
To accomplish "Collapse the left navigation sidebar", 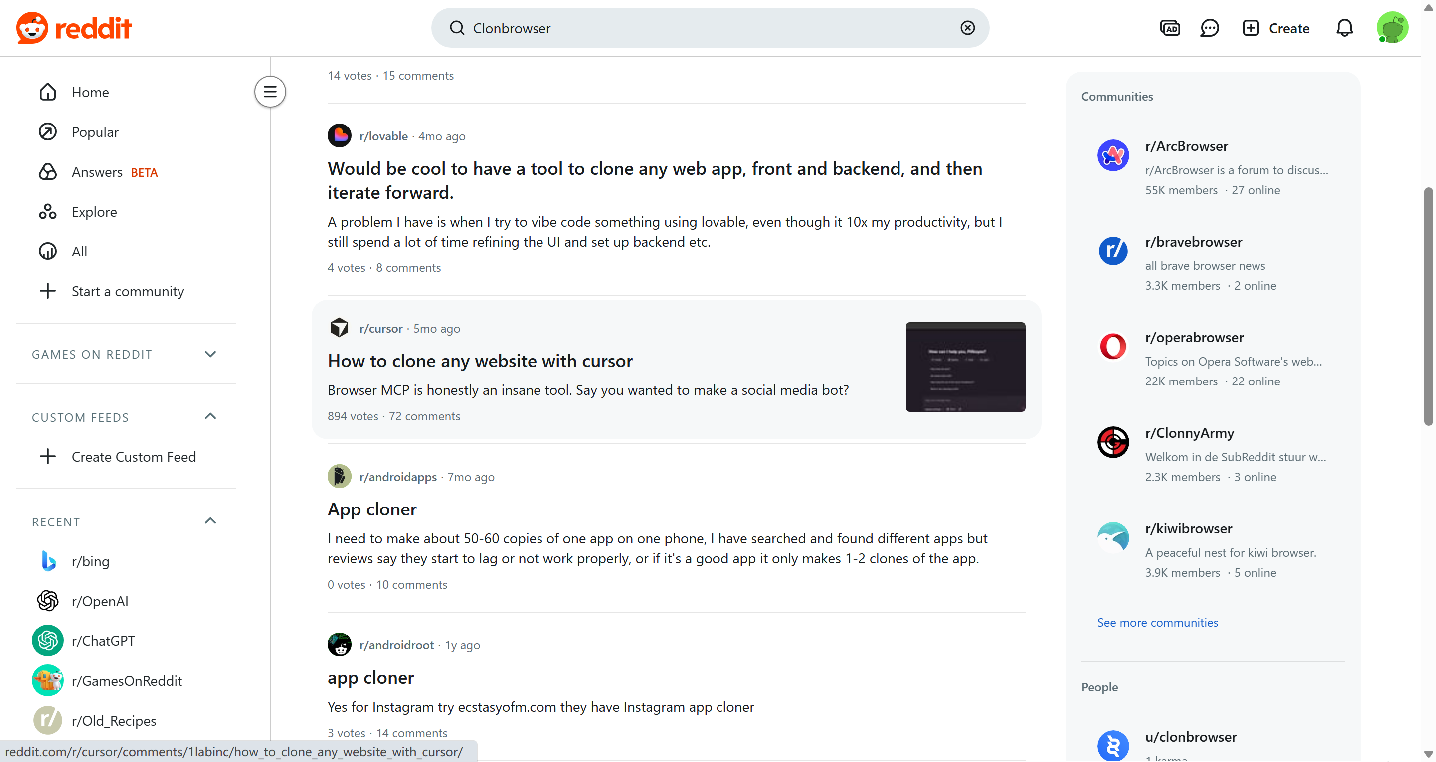I will click(x=270, y=91).
